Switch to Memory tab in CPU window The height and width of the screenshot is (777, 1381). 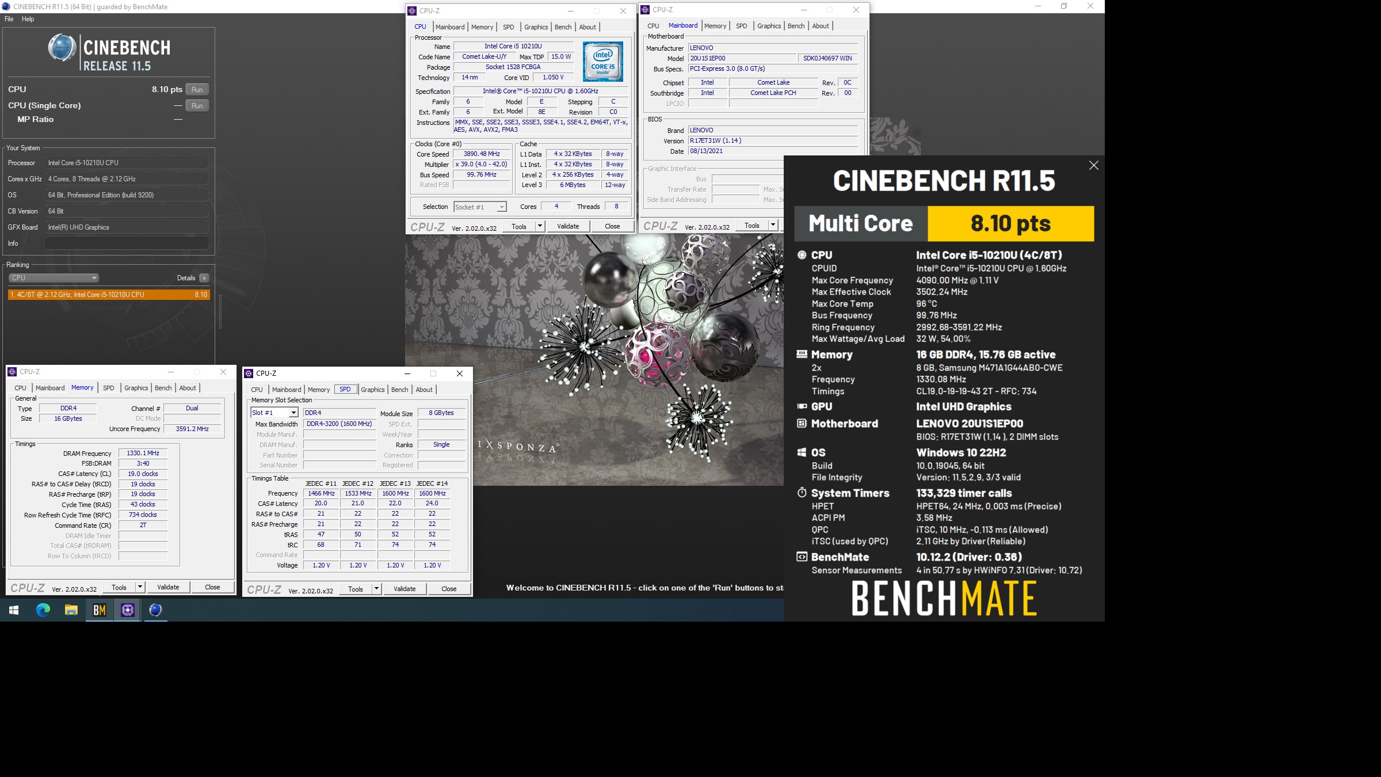pyautogui.click(x=482, y=27)
